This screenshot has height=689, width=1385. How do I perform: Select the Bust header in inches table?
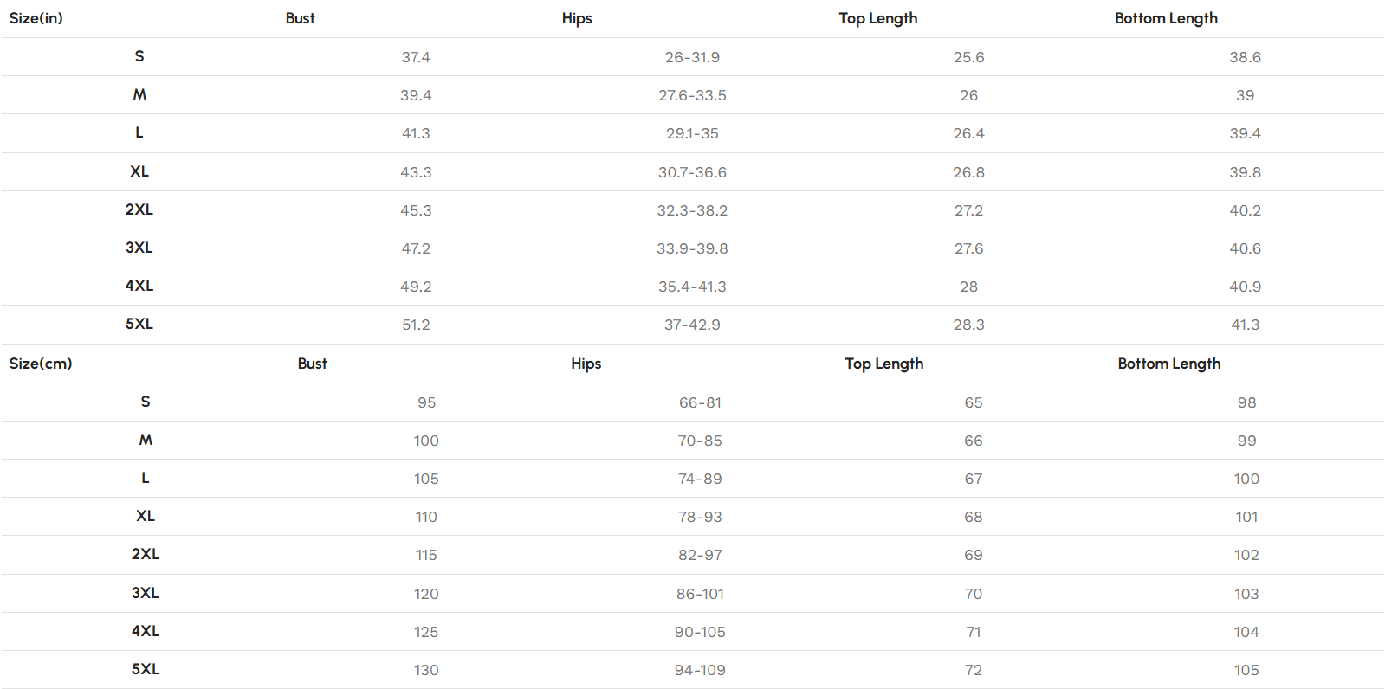(301, 18)
